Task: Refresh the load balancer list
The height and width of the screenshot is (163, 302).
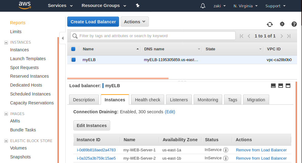Action: click(270, 25)
